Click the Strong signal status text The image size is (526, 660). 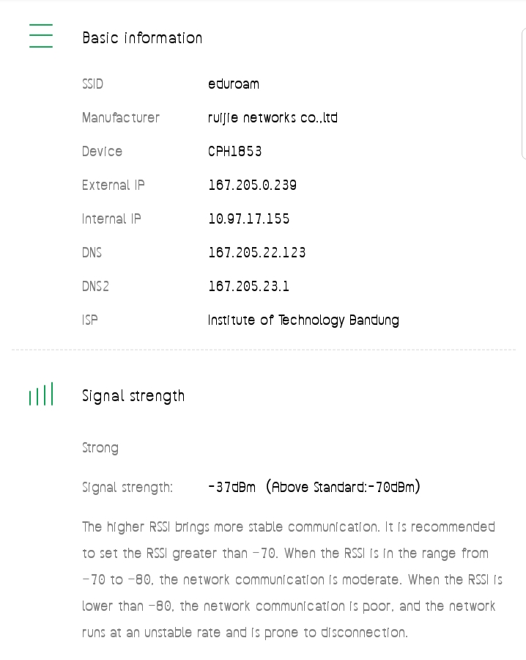point(100,448)
